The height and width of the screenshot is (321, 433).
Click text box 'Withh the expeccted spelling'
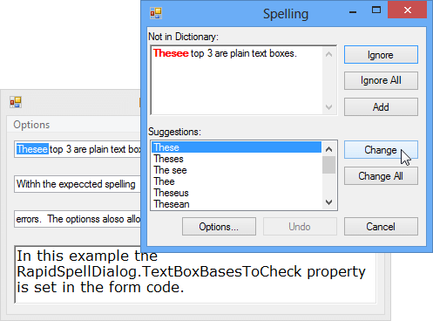pyautogui.click(x=78, y=184)
